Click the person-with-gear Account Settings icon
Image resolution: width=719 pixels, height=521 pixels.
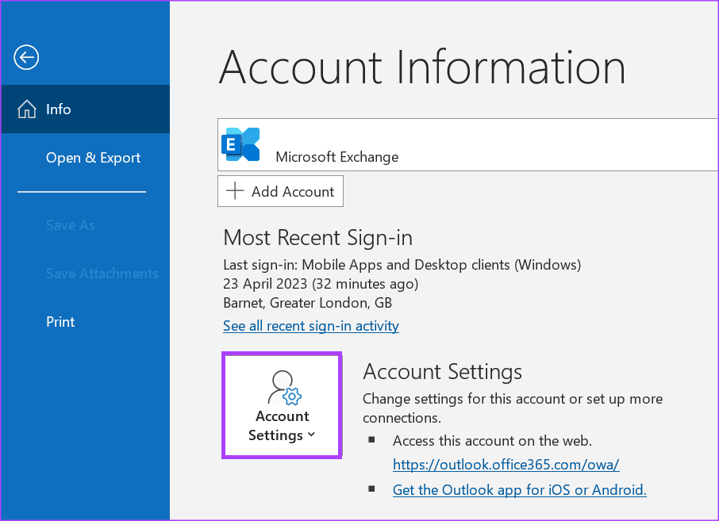coord(283,389)
